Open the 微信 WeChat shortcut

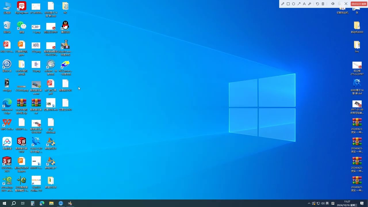(22, 27)
